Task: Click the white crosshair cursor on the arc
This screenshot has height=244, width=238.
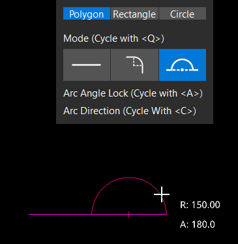Action: pyautogui.click(x=162, y=194)
